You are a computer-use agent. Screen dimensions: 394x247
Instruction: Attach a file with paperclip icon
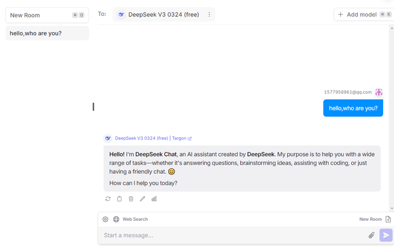[x=372, y=235]
